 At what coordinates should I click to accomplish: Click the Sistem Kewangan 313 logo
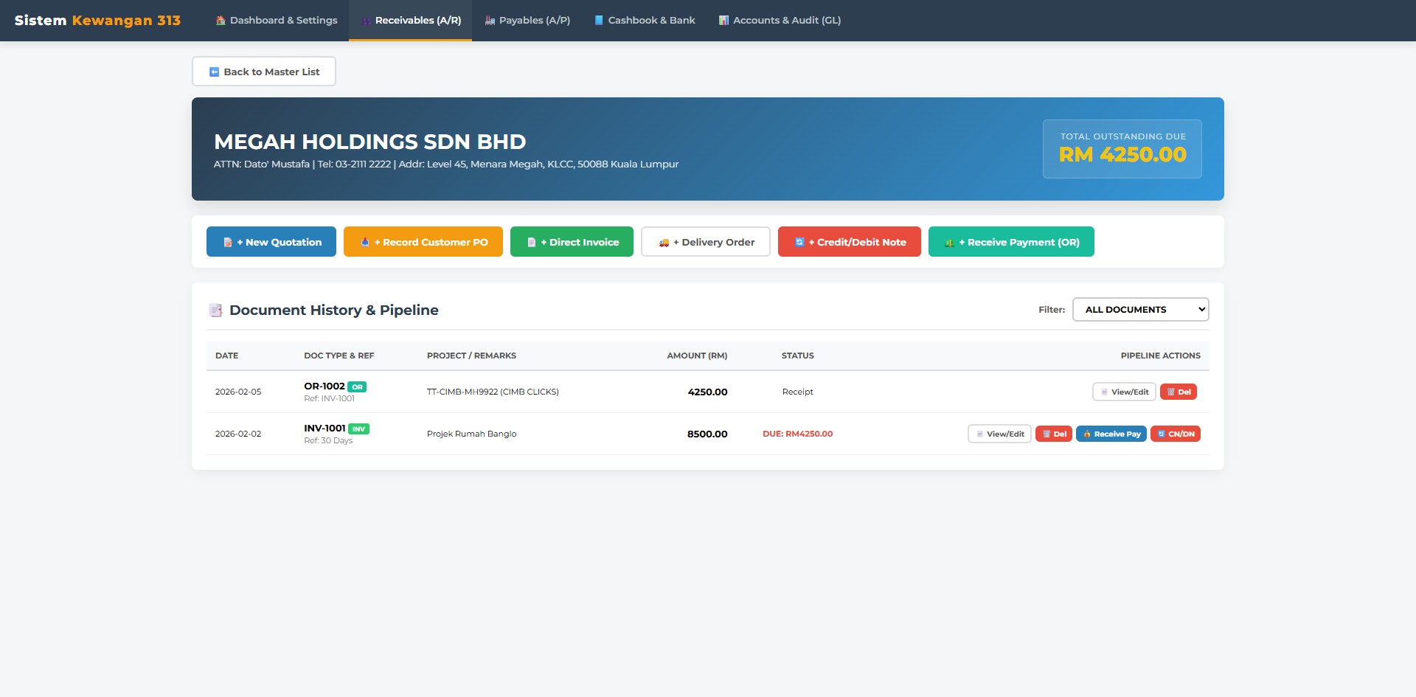coord(97,21)
